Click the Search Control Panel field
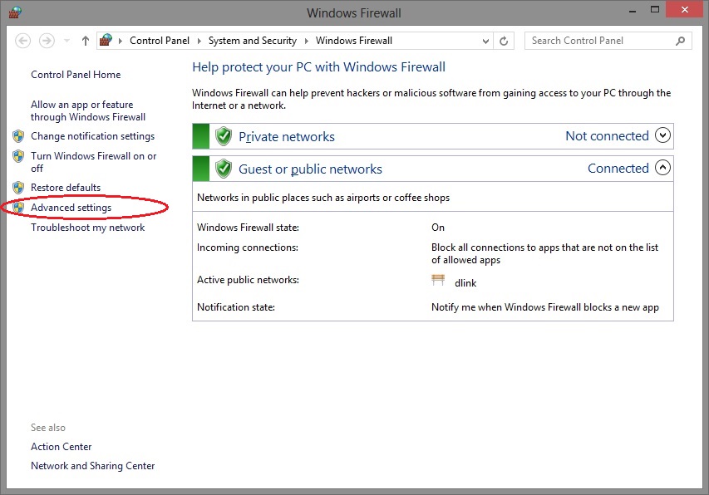Viewport: 709px width, 495px height. (x=608, y=41)
